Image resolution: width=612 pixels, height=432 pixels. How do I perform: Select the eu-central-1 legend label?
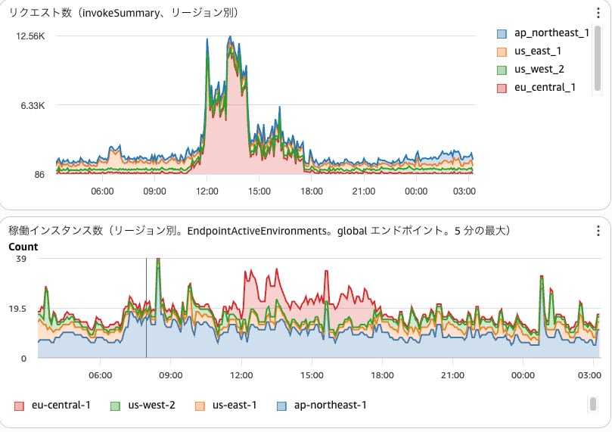coord(61,405)
